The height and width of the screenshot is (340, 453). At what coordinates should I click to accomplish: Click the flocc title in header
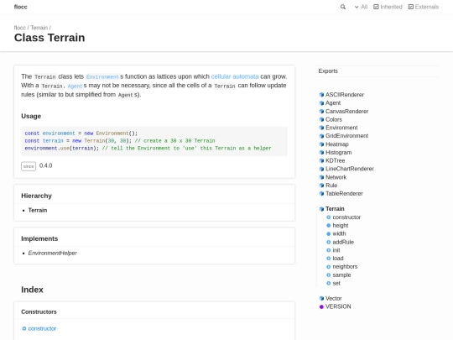pos(21,7)
